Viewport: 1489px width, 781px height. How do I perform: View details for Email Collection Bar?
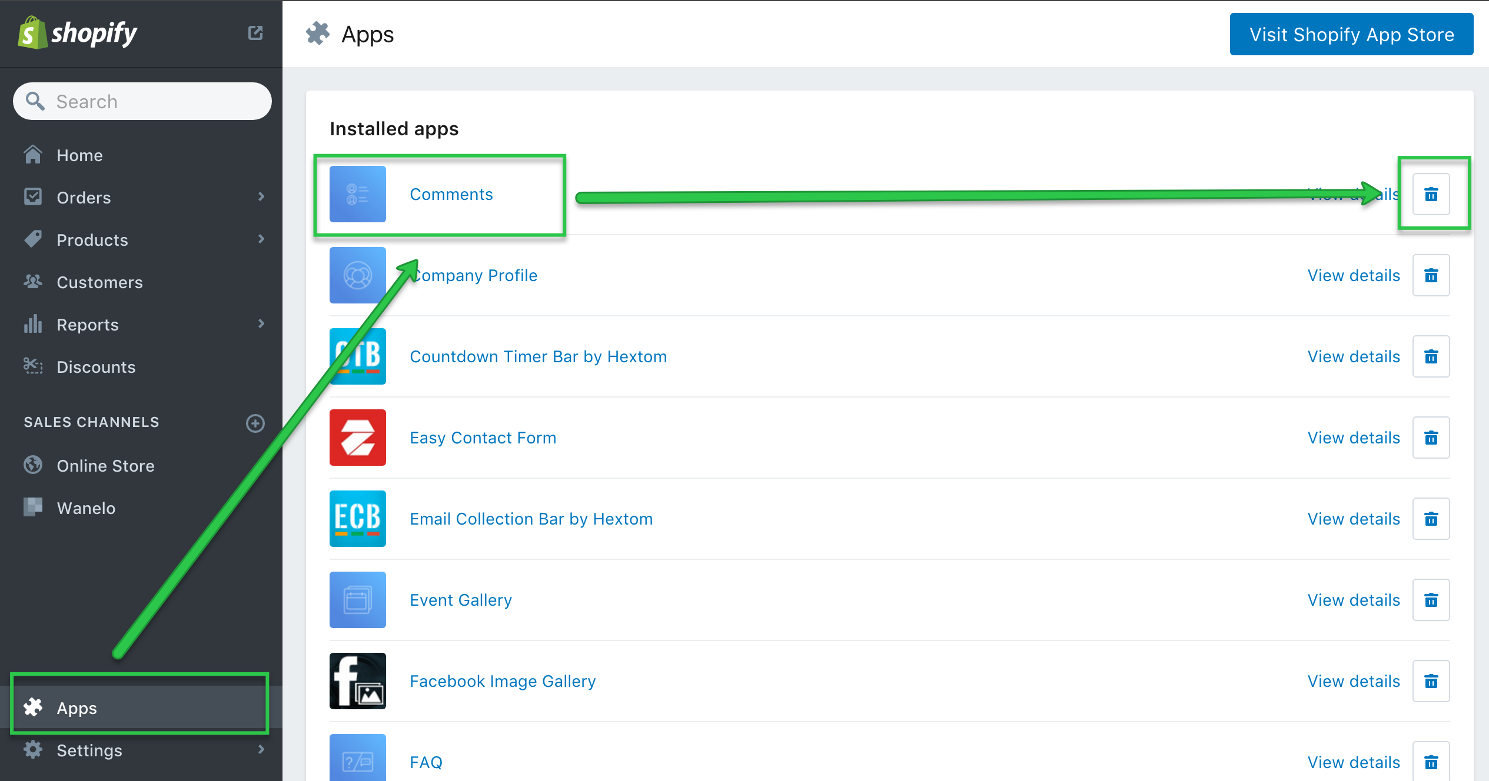pos(1354,519)
